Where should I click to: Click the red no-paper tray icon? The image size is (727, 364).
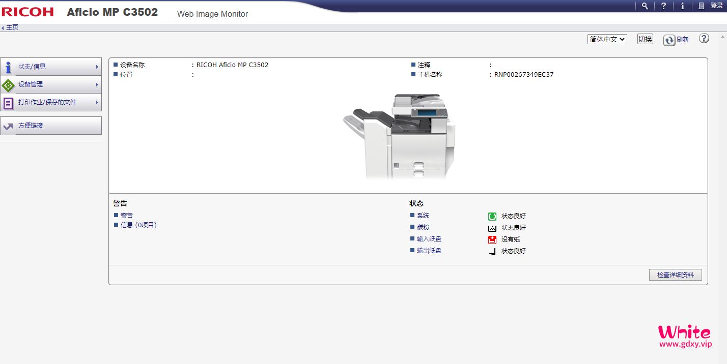(x=492, y=239)
